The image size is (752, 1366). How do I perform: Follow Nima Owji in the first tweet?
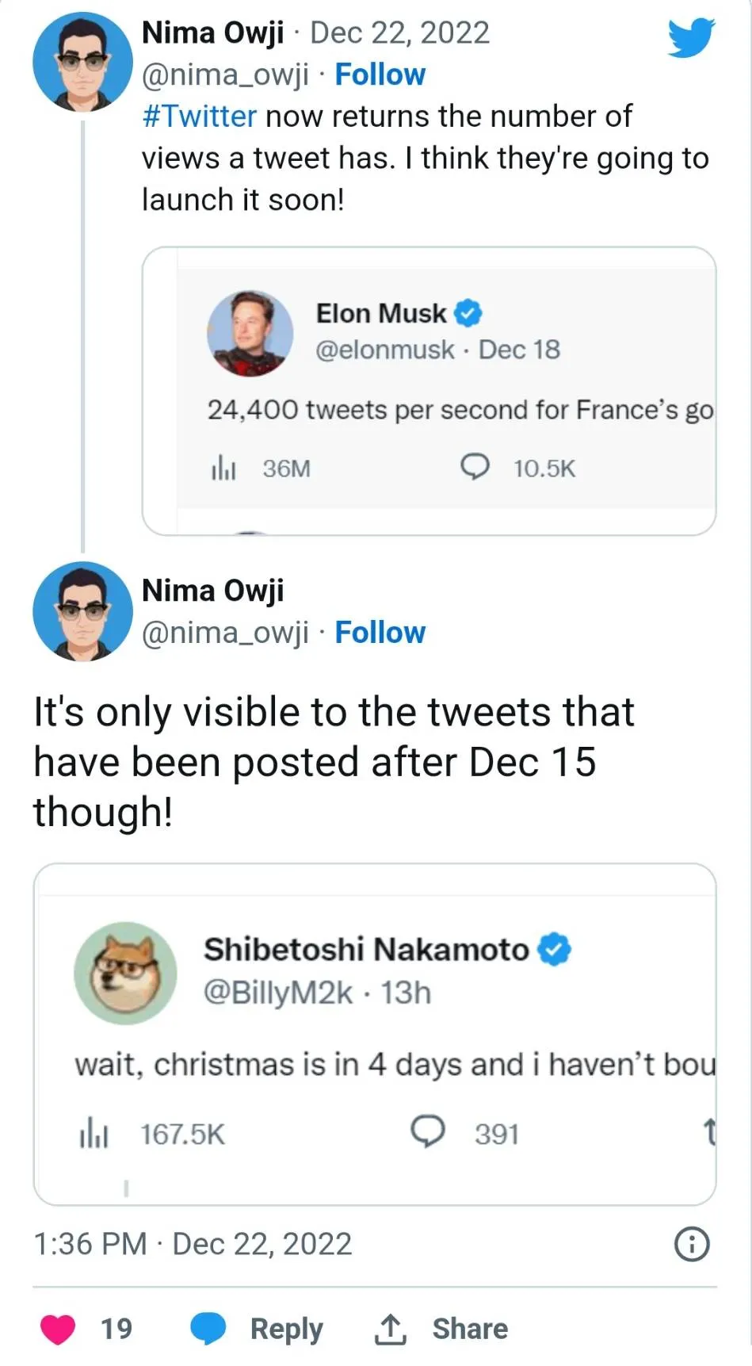point(380,75)
